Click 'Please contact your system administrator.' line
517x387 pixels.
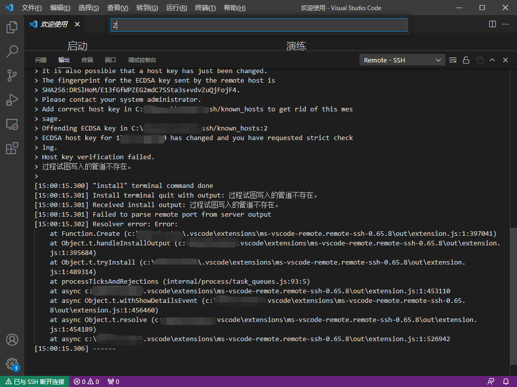coord(121,99)
